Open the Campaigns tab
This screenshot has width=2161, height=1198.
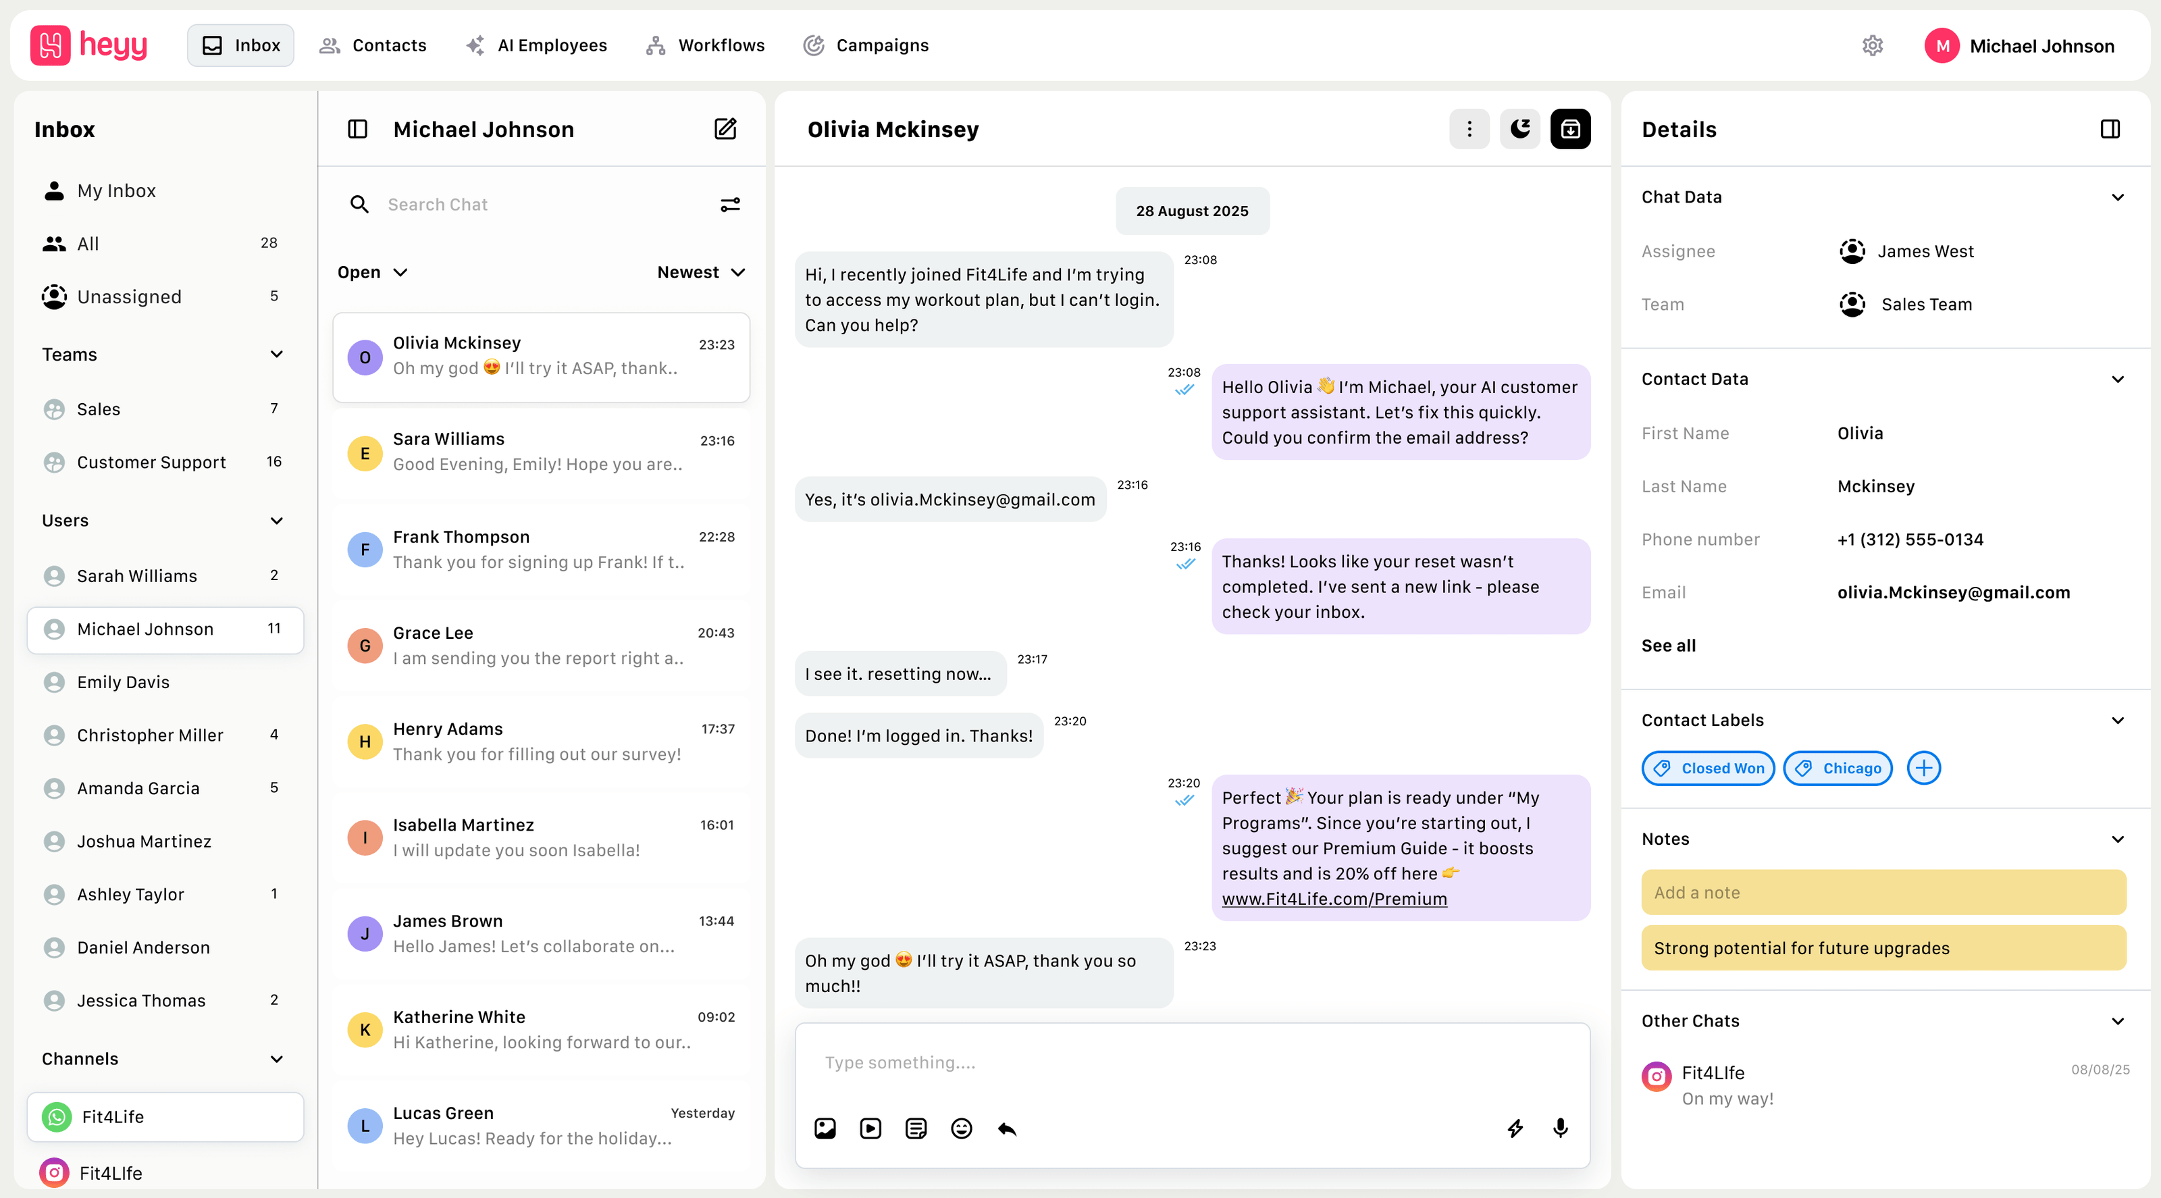[x=866, y=45]
